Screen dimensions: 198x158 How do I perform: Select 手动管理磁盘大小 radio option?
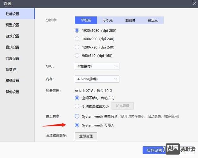coord(77,106)
